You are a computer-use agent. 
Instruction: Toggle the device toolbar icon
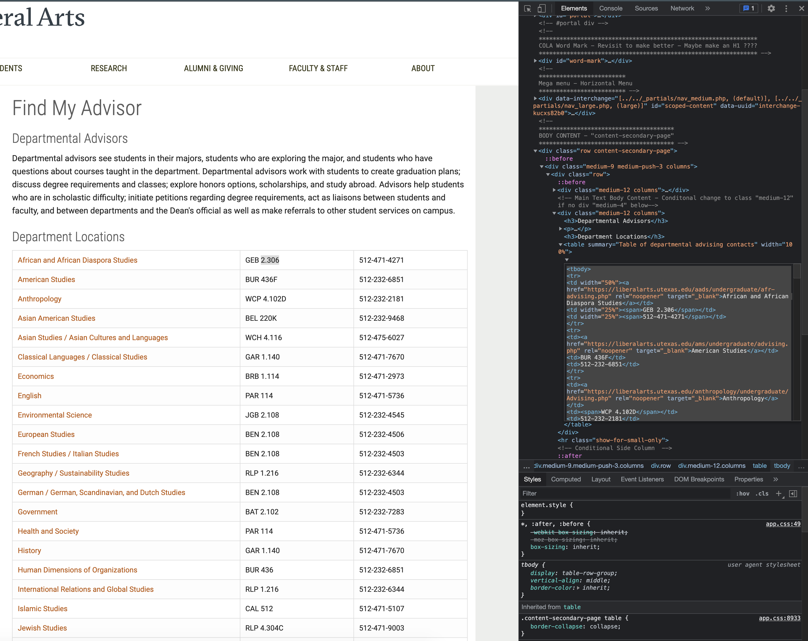pyautogui.click(x=541, y=8)
